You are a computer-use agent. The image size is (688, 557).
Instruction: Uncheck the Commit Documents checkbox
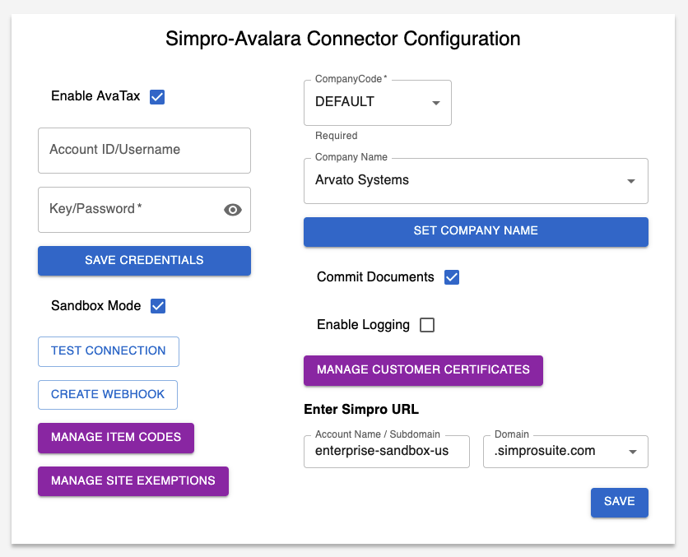coord(451,277)
